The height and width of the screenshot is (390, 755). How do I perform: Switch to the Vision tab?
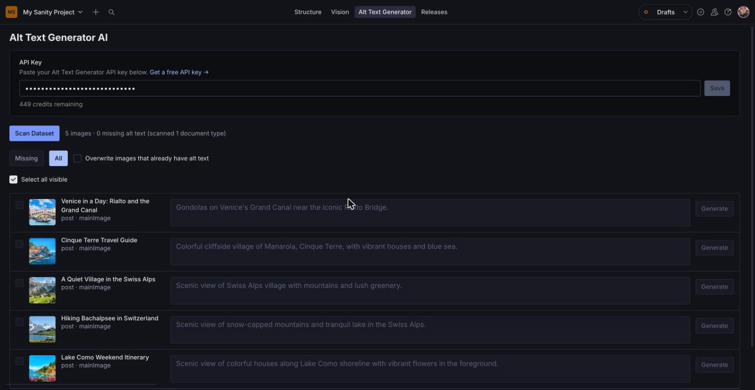pos(340,12)
